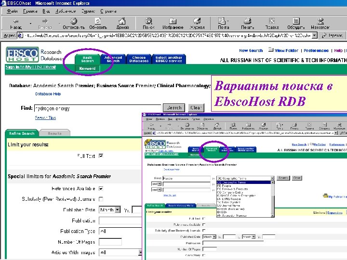Click the Edit (Правка) icon in main toolbar
The height and width of the screenshot is (260, 347).
(272, 21)
